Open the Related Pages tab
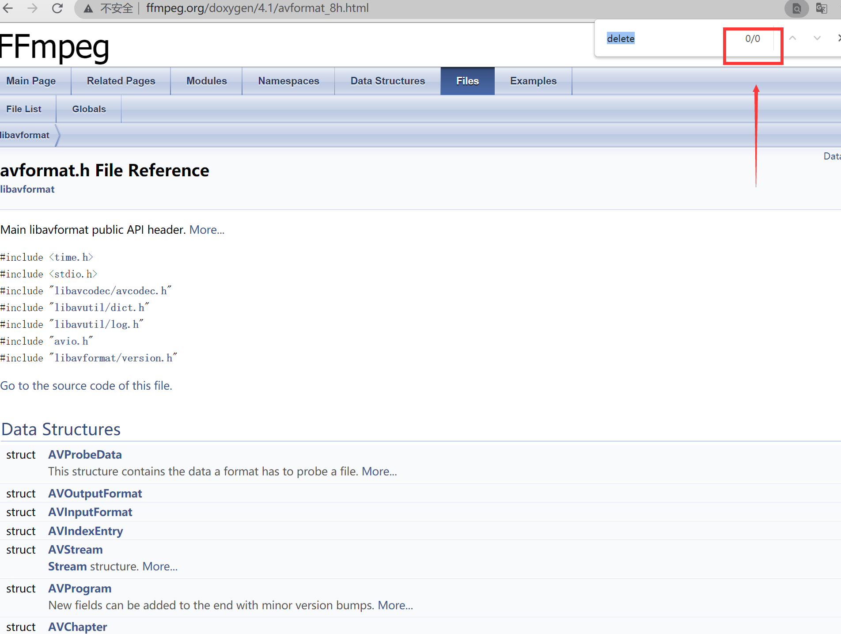 (121, 81)
